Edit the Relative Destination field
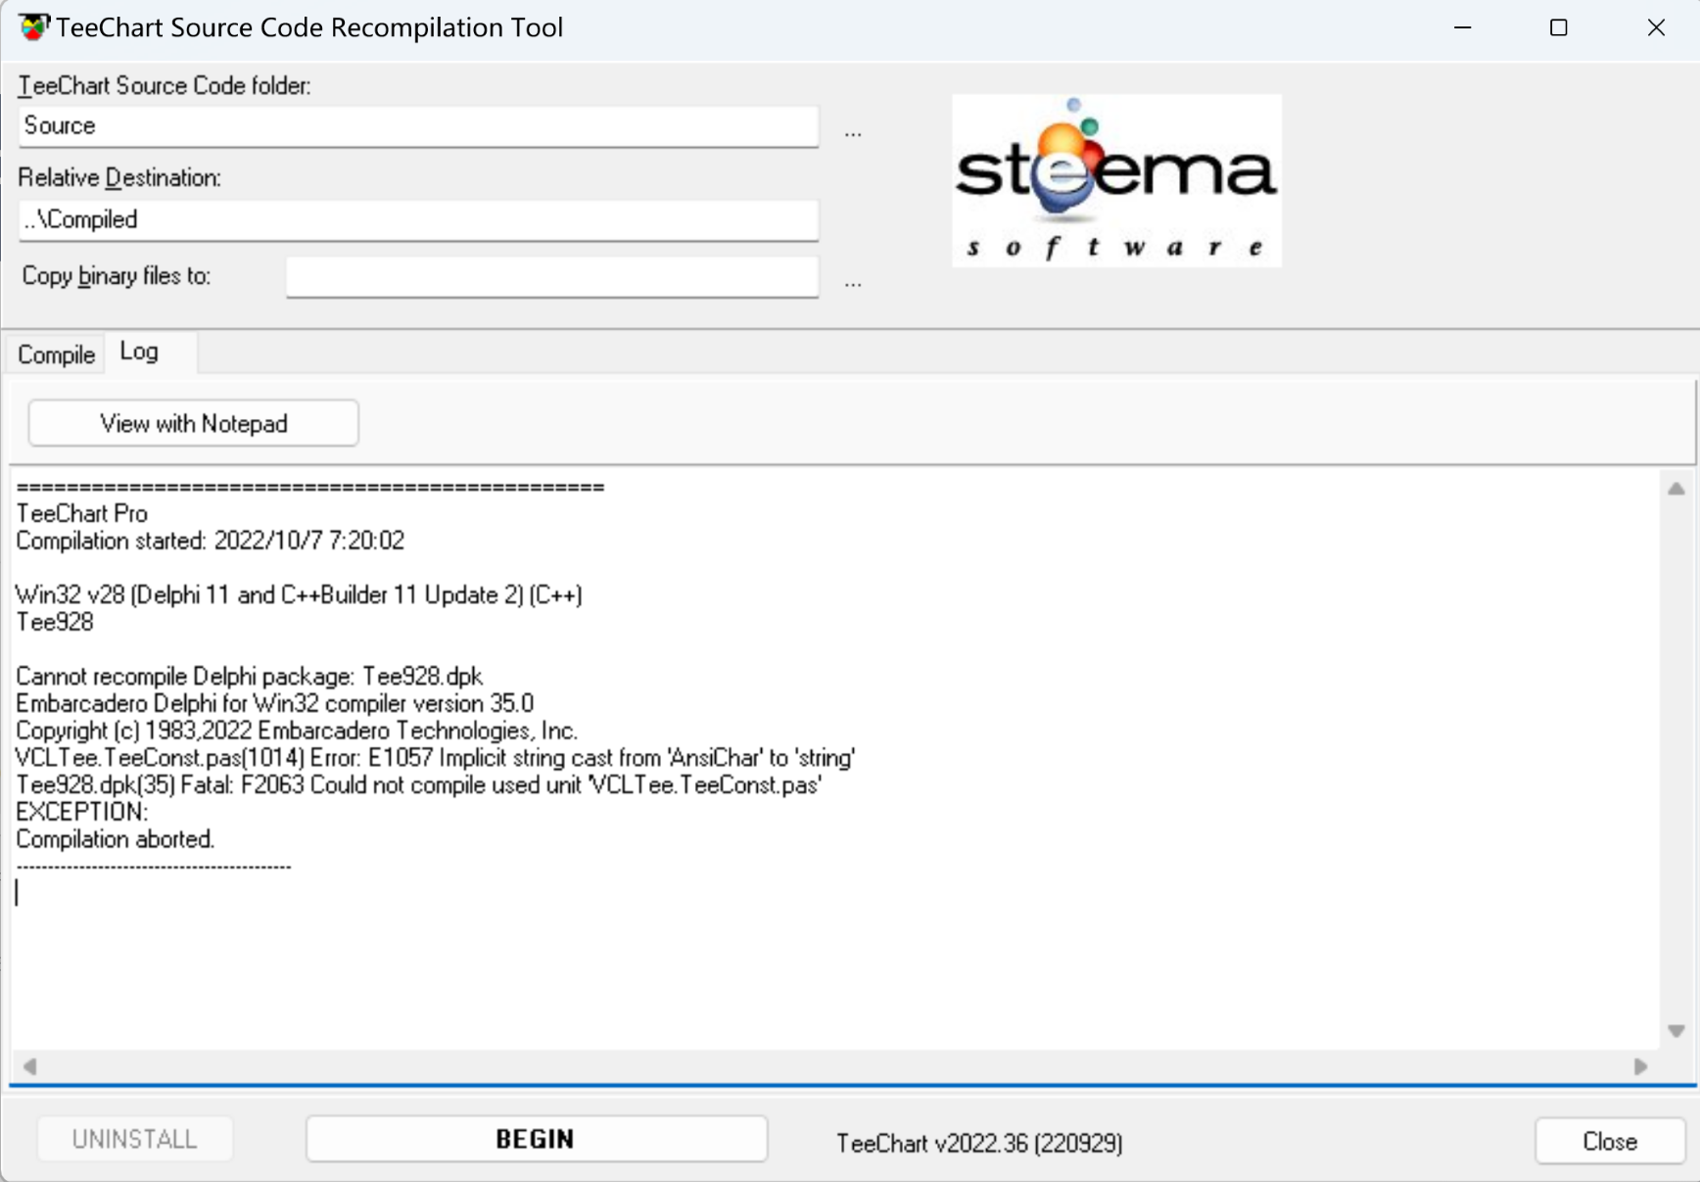 click(x=418, y=220)
